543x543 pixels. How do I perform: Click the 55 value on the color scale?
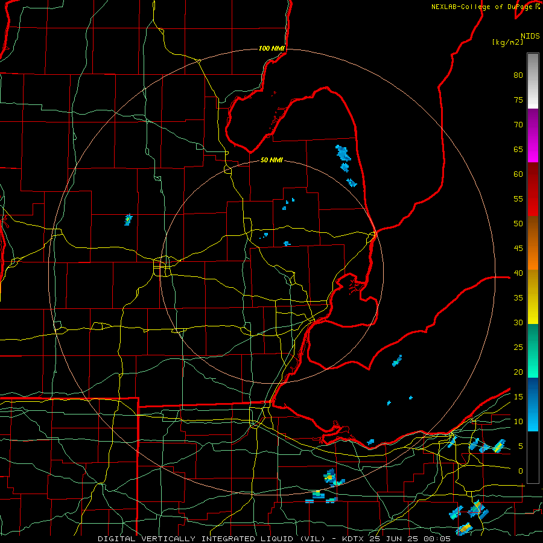(x=518, y=199)
